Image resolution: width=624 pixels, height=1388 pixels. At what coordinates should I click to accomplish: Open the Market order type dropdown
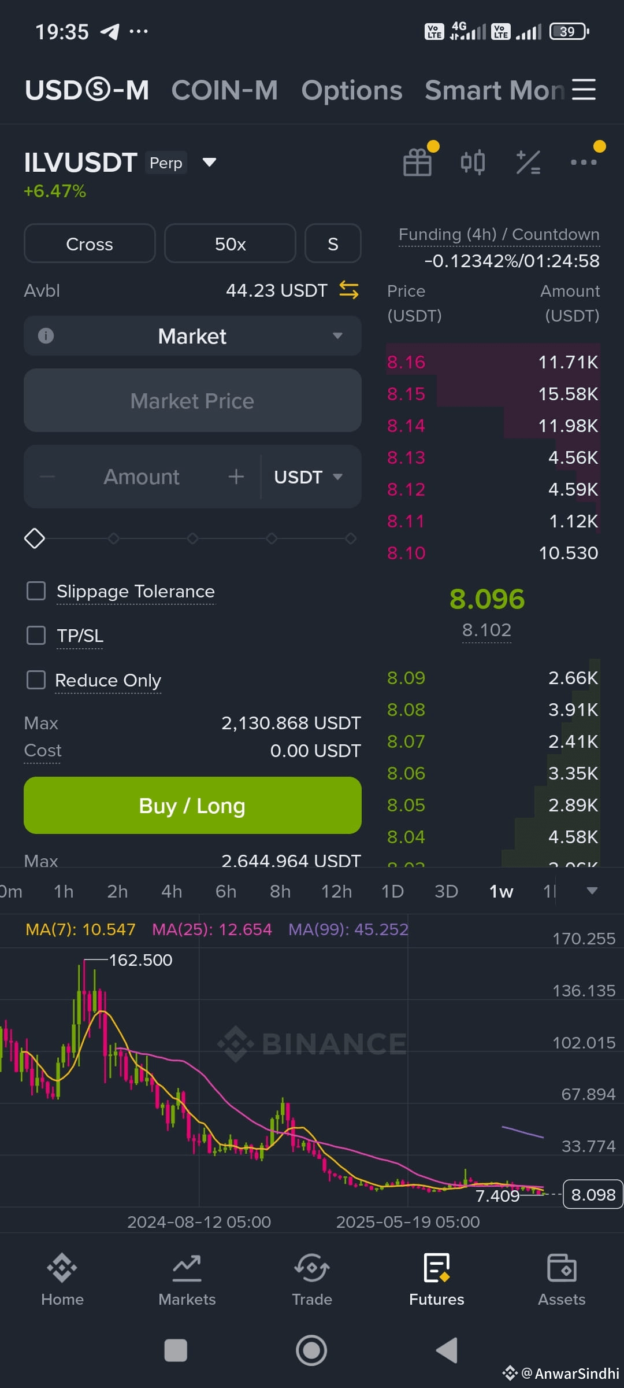point(192,336)
